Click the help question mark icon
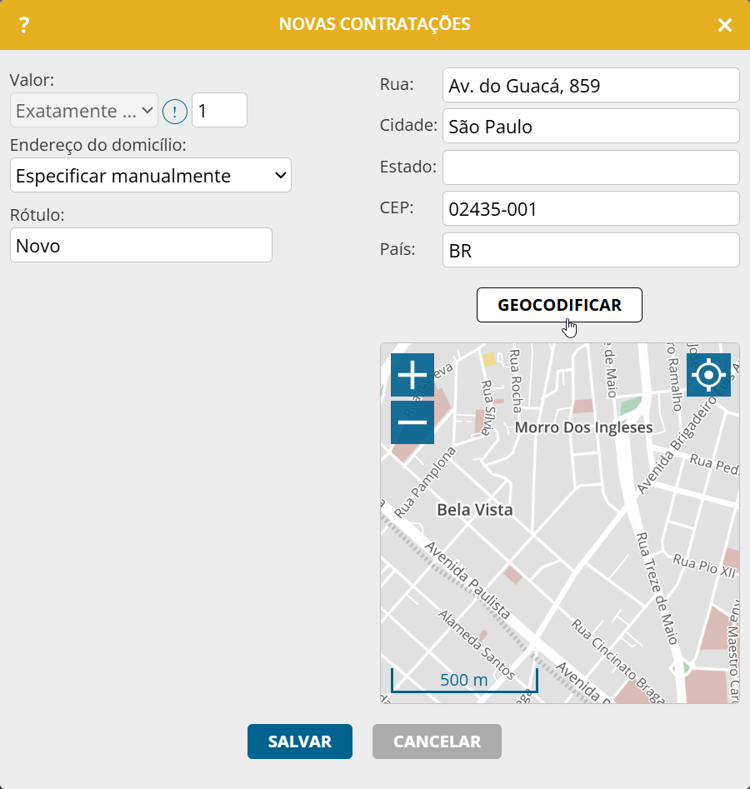This screenshot has width=750, height=789. pos(24,25)
